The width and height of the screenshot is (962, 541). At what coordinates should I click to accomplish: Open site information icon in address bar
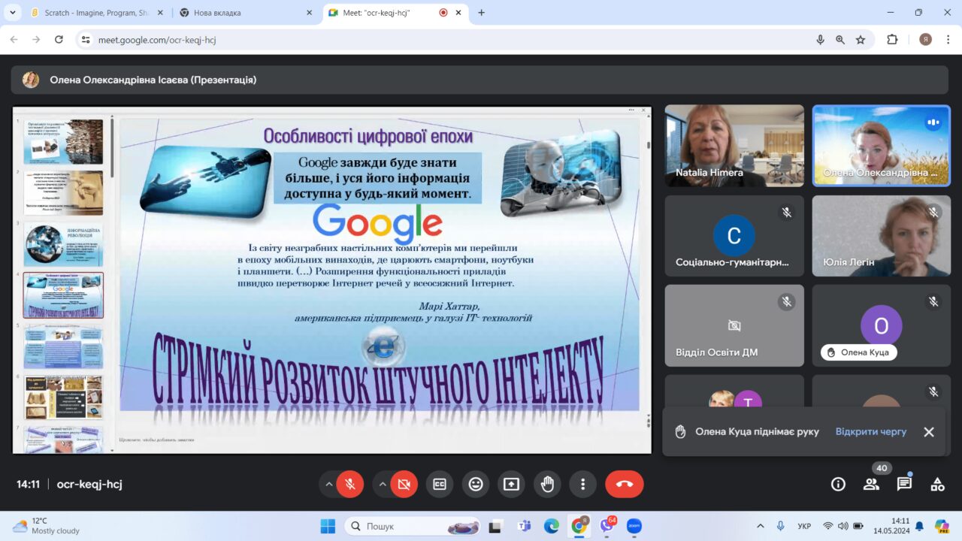(86, 40)
